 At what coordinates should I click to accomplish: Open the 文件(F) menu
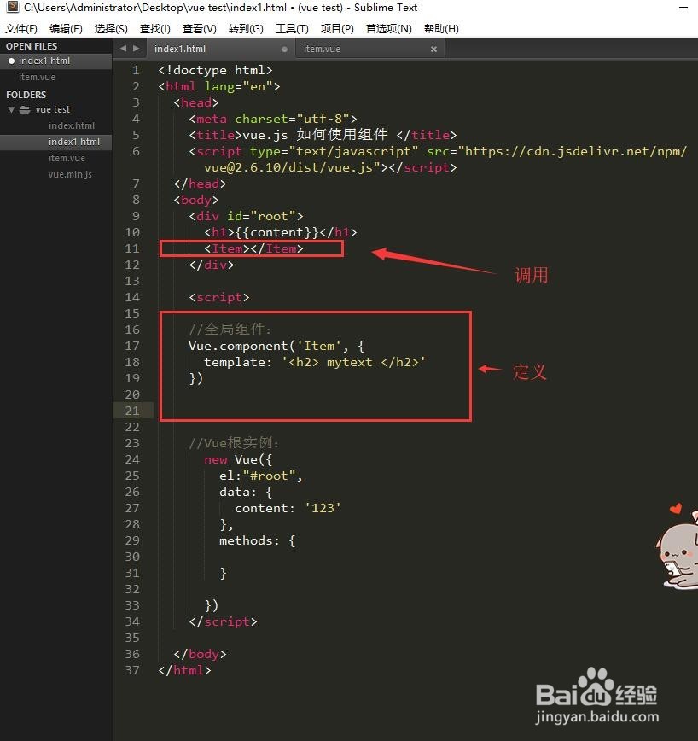coord(21,27)
